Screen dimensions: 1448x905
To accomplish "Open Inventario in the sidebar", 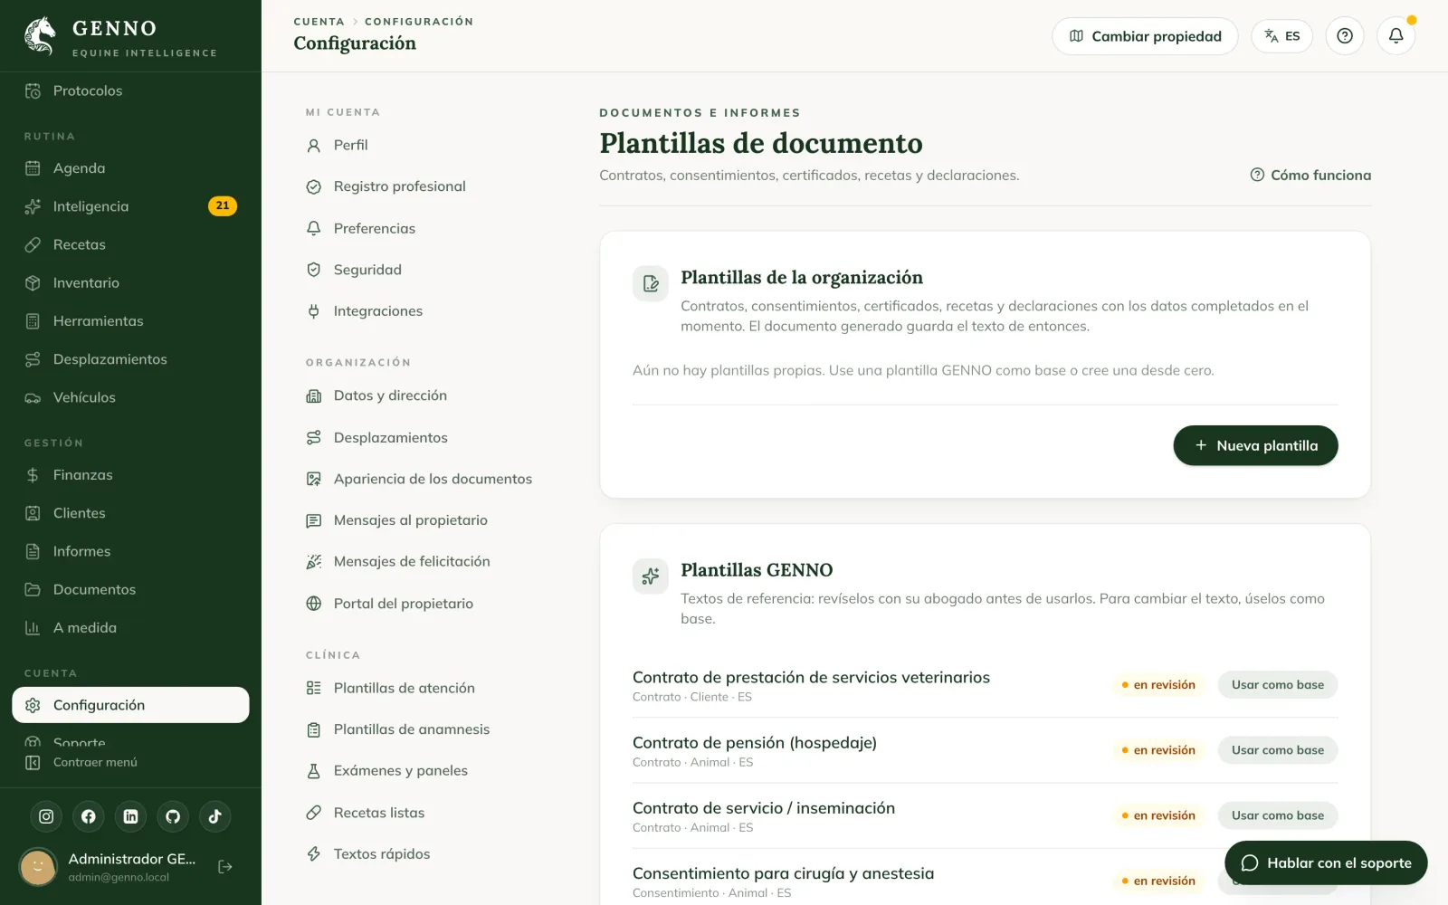I will [130, 282].
